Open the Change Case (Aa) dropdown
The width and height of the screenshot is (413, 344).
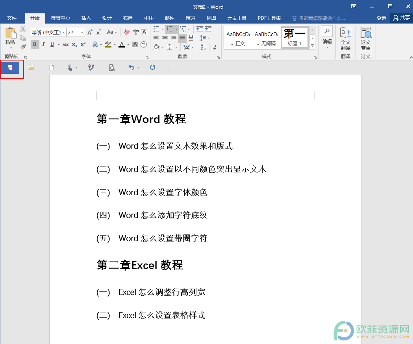[x=112, y=32]
